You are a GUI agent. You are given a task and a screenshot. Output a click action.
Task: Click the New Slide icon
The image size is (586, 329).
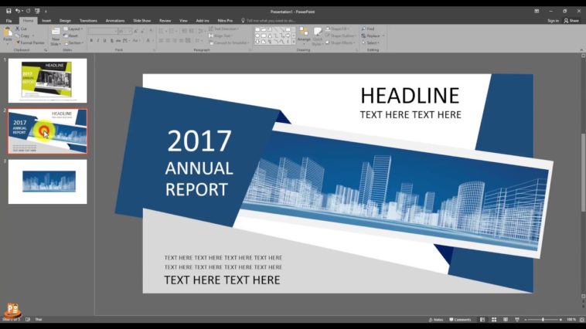coord(56,34)
